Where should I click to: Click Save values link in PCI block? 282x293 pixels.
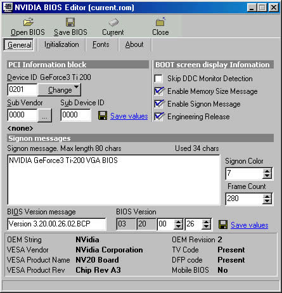tap(129, 116)
